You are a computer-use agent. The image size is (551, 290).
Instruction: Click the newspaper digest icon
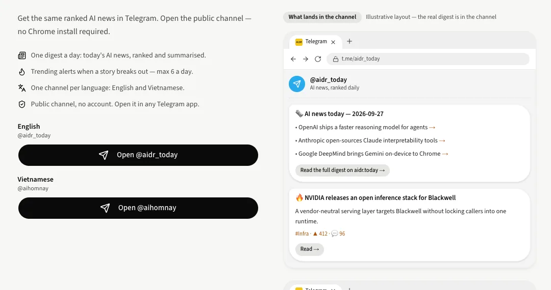pos(22,55)
